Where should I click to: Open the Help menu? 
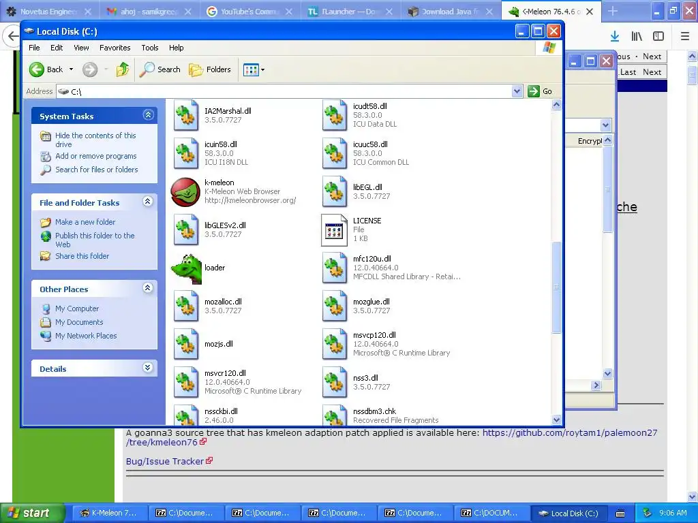coord(176,48)
